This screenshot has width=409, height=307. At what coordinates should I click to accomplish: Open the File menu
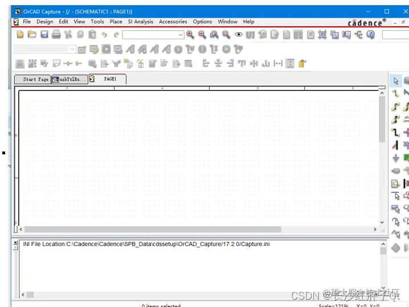(x=27, y=22)
